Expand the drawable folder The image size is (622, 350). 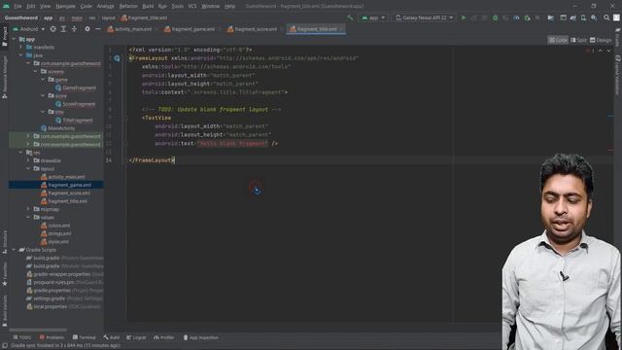[x=28, y=160]
